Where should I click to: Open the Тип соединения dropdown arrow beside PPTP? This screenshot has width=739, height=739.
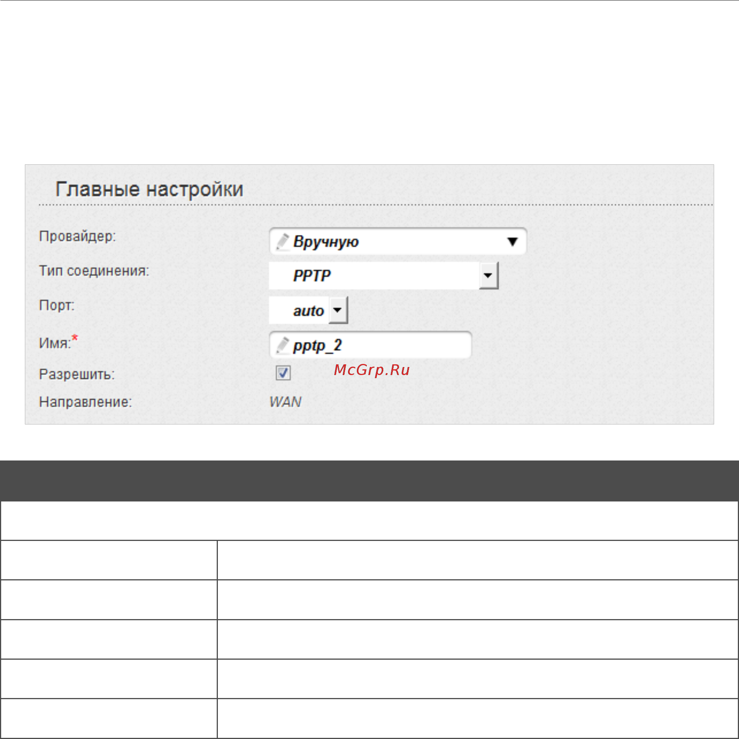488,275
